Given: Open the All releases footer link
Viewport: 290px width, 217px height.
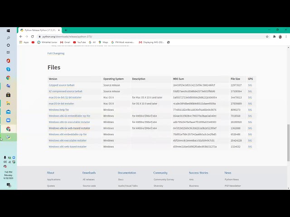Looking at the screenshot, I should [x=89, y=179].
